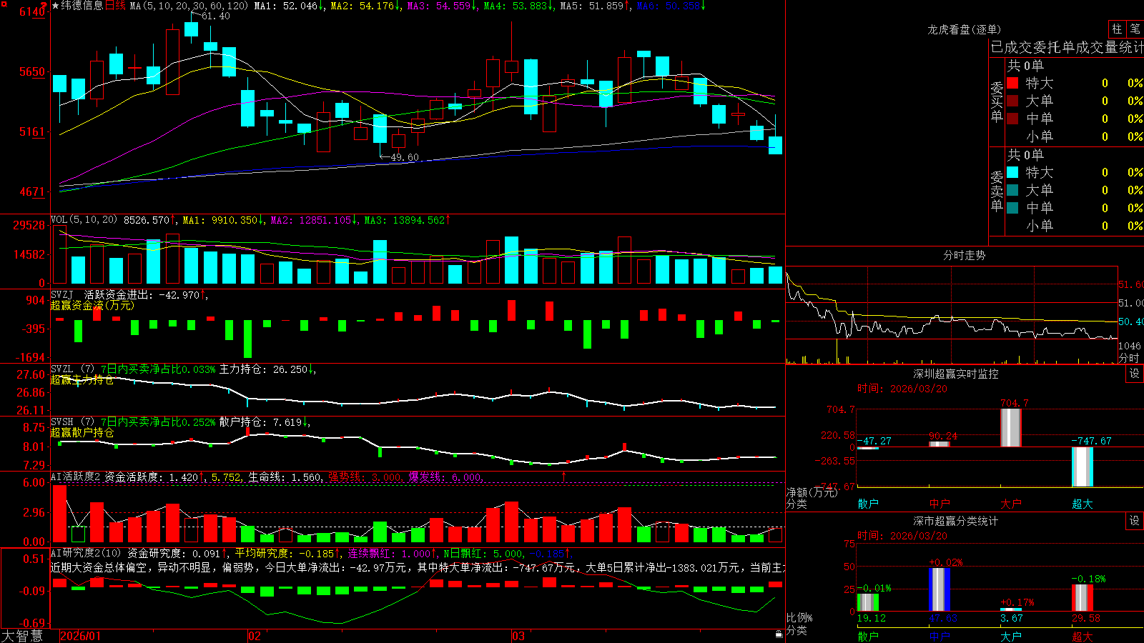Click the red 特大 buy-order color swatch
Viewport: 1144px width, 643px height.
1012,83
